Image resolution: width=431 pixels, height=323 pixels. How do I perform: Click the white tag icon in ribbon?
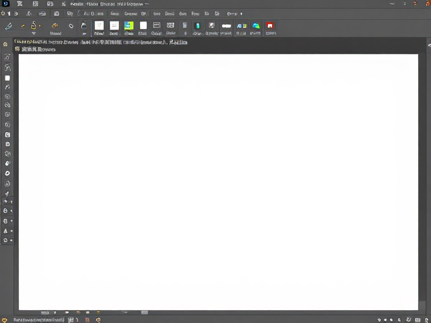[71, 26]
